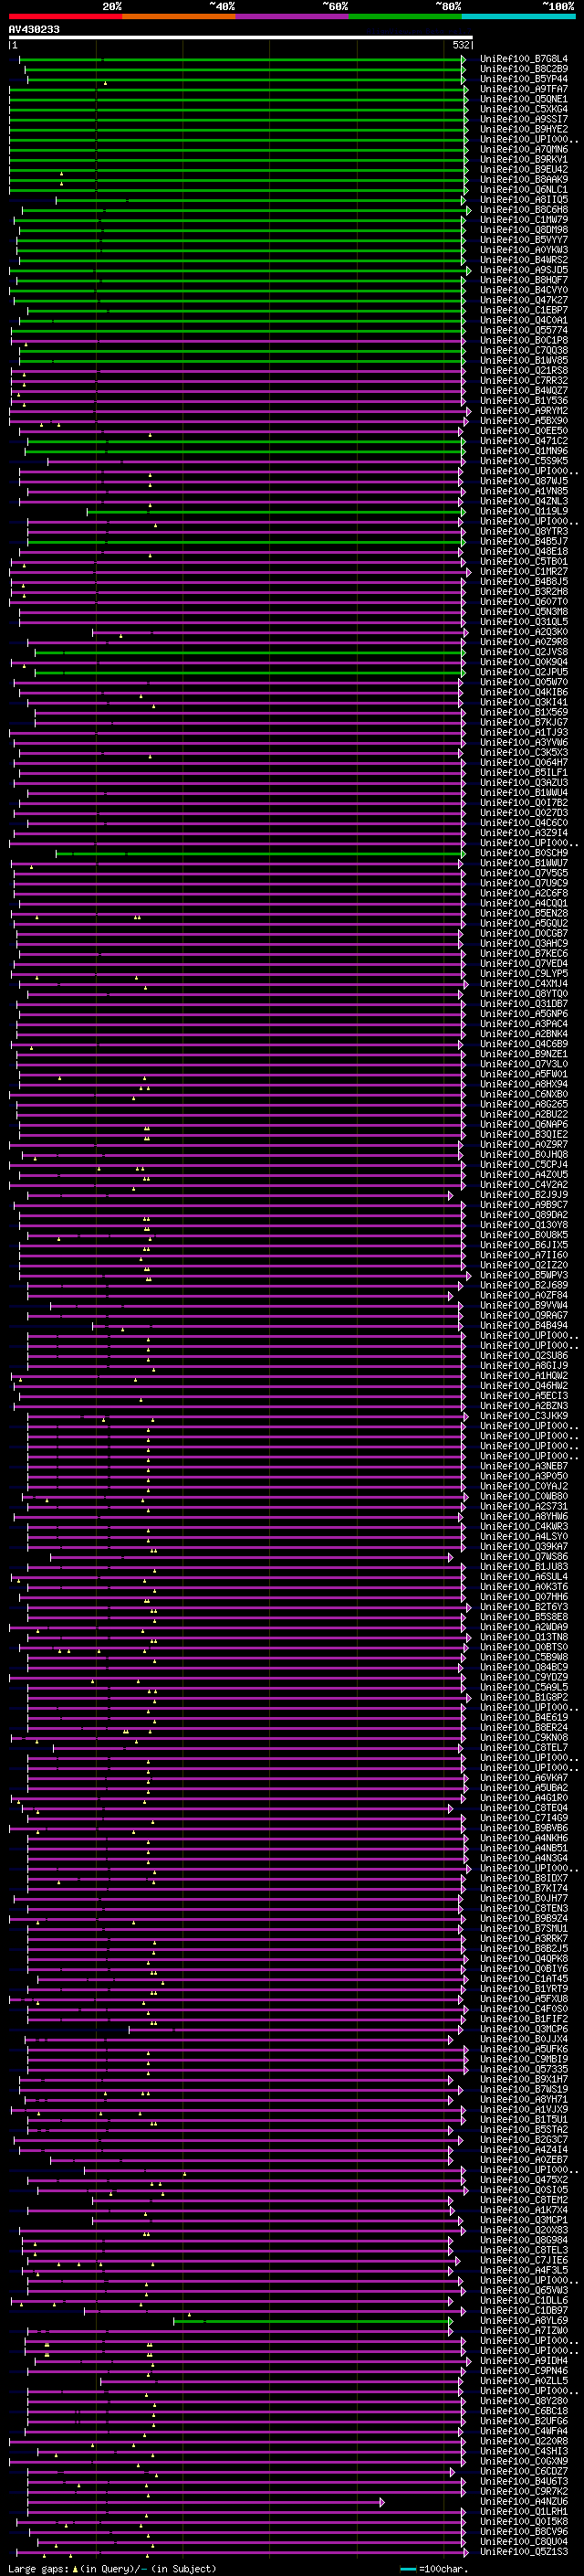Click the orange ~40% identity legend segment
The height and width of the screenshot is (2576, 584).
179,16
